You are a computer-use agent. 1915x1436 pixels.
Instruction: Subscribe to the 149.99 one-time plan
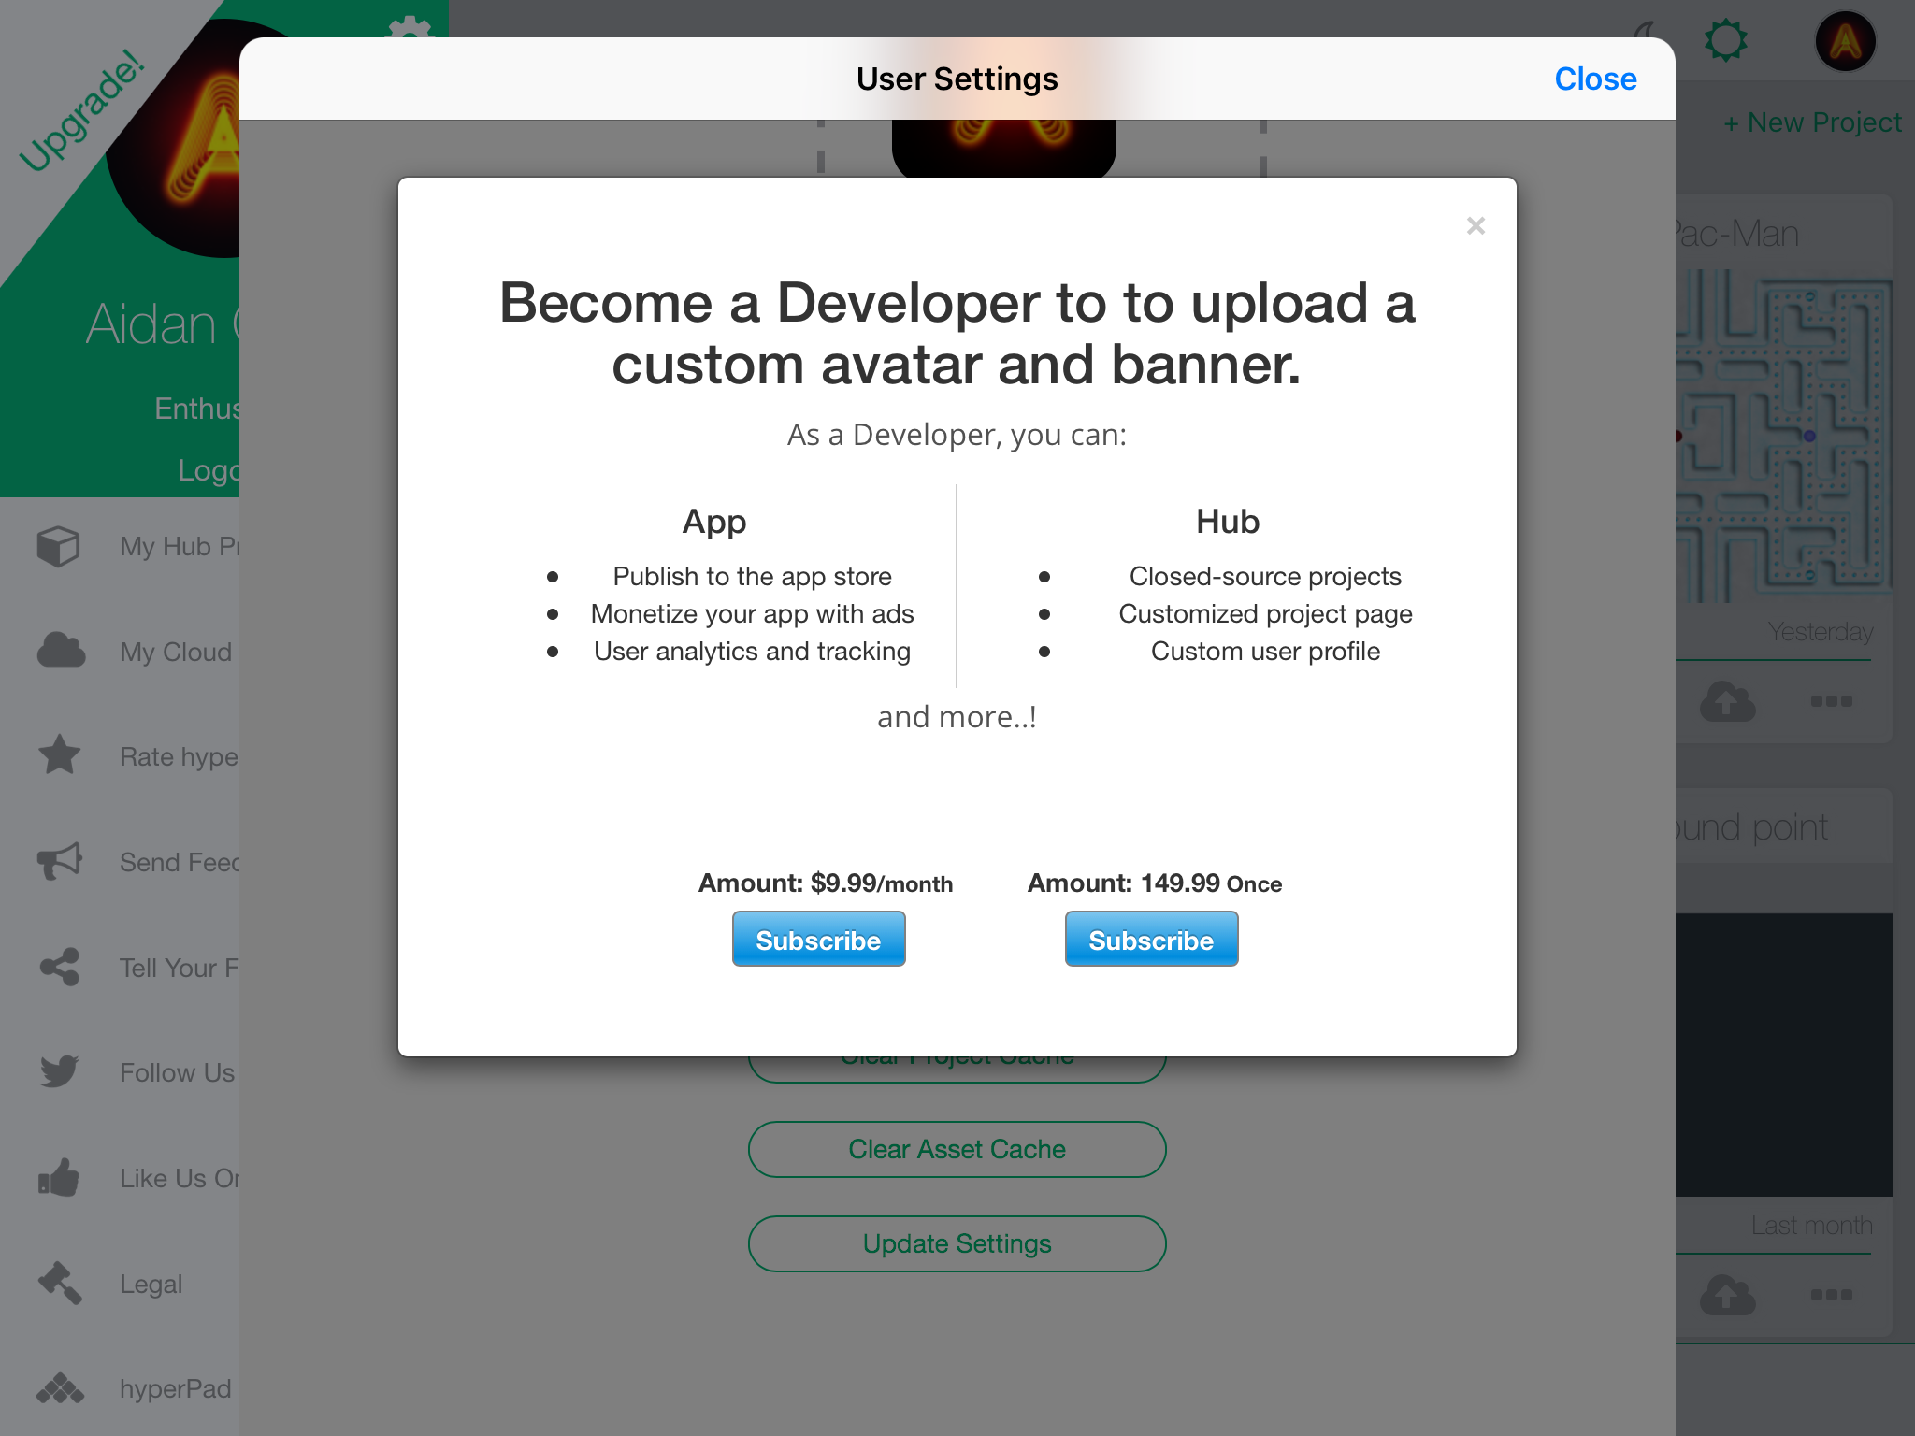pos(1151,940)
